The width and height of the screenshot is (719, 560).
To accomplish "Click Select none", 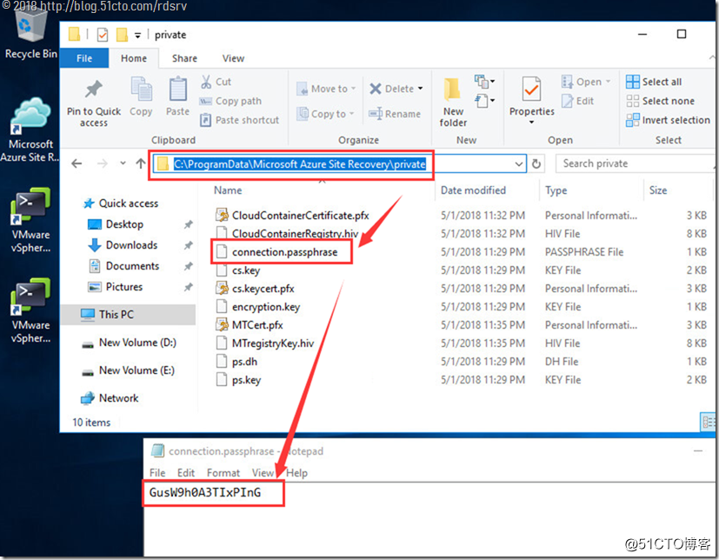I will pyautogui.click(x=660, y=101).
